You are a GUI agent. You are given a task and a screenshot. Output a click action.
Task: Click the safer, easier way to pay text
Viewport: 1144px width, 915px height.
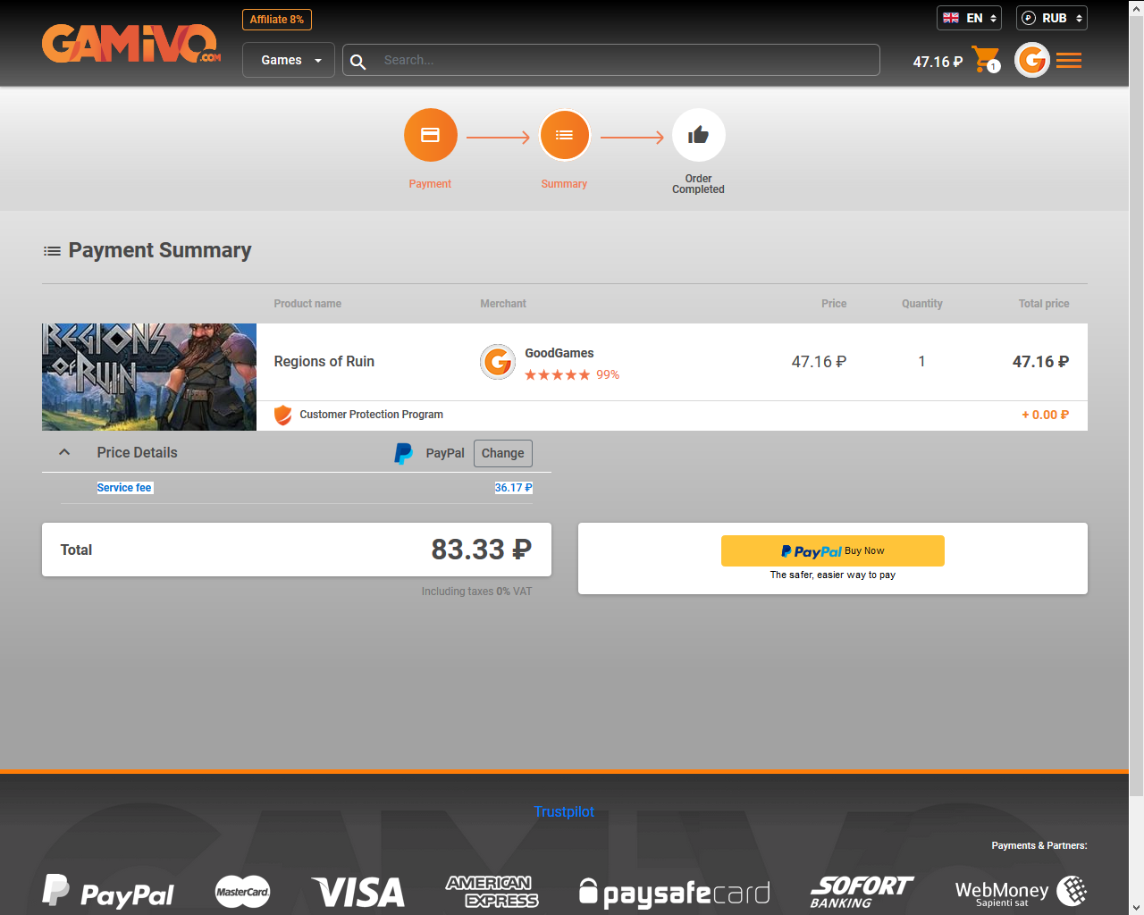tap(833, 575)
